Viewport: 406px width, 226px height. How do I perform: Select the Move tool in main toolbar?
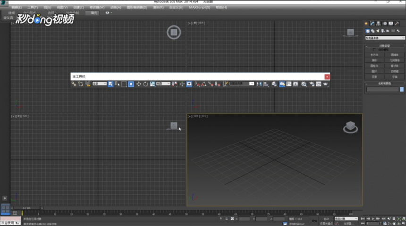pyautogui.click(x=139, y=84)
